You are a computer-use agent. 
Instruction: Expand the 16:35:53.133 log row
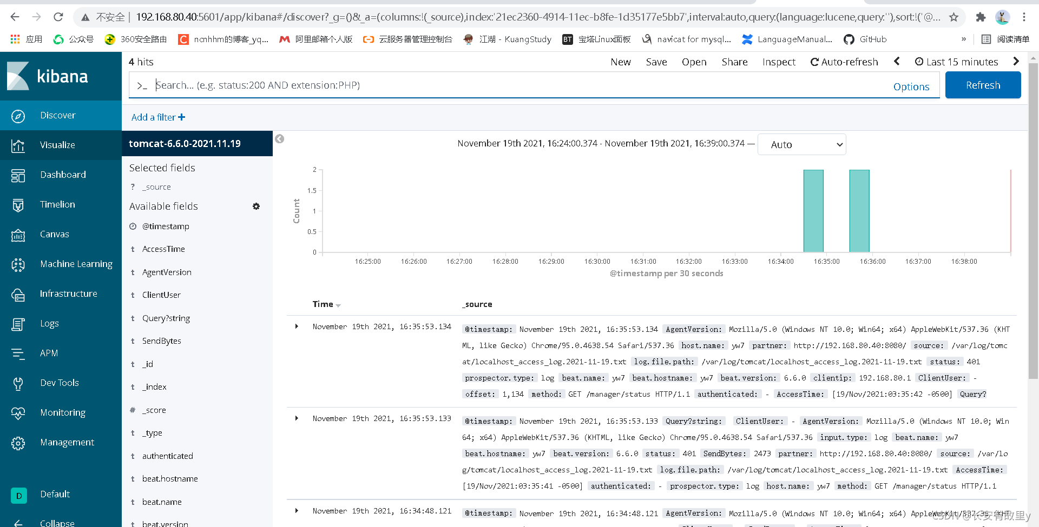[297, 418]
